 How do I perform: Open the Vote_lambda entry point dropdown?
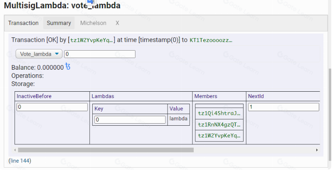pyautogui.click(x=39, y=54)
